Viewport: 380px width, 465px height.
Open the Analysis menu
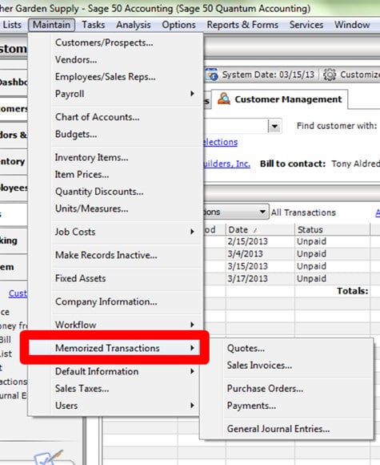point(134,25)
